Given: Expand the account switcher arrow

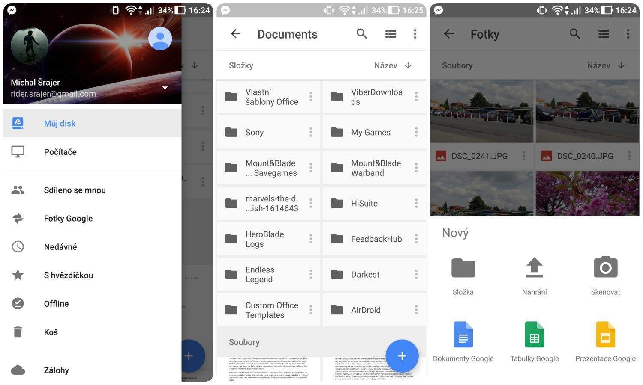Looking at the screenshot, I should (x=165, y=87).
